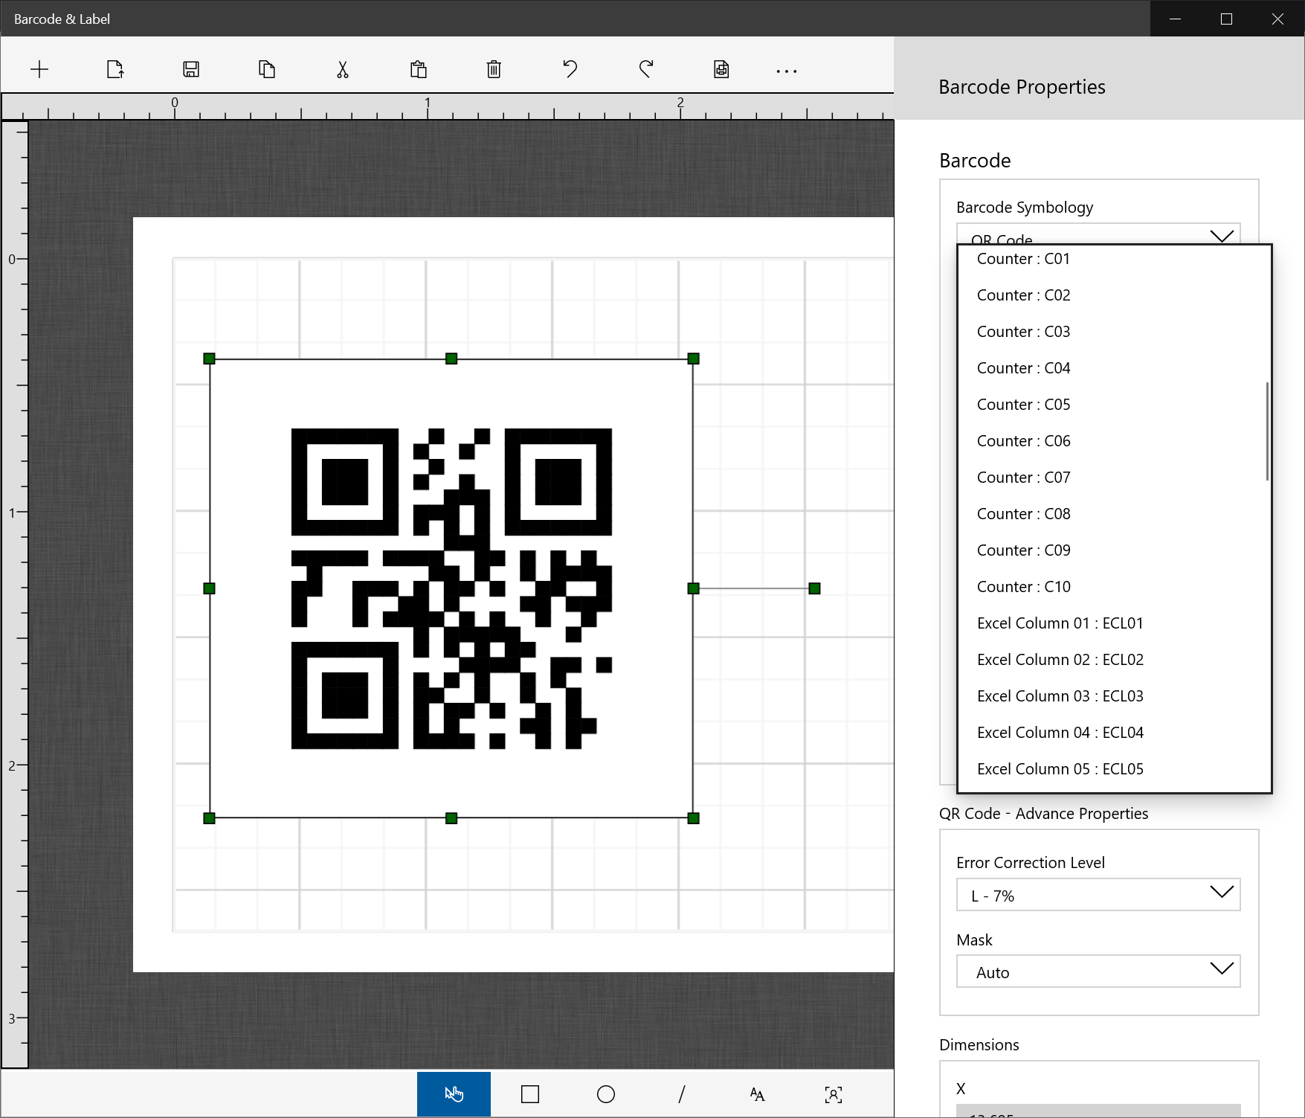The height and width of the screenshot is (1118, 1305).
Task: Maximize the Barcode & Label window
Action: (1227, 19)
